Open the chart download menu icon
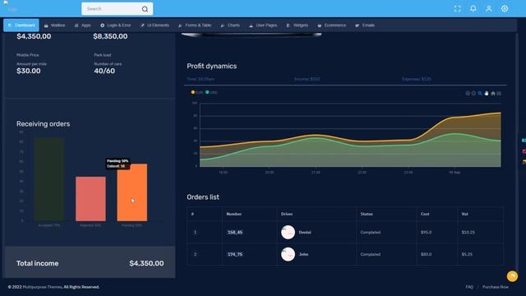526x296 pixels. click(x=499, y=93)
